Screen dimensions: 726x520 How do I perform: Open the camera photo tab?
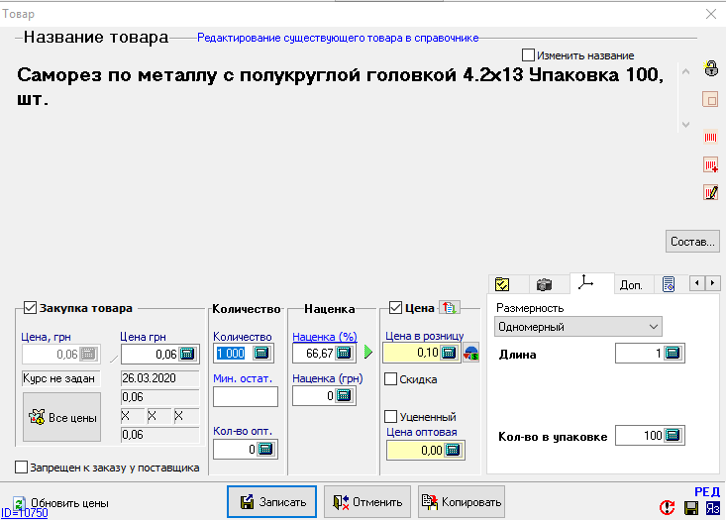[x=543, y=285]
